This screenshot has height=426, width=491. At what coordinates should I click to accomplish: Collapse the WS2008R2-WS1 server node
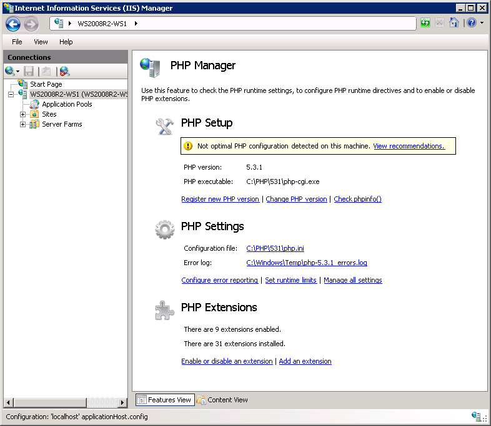(11, 94)
